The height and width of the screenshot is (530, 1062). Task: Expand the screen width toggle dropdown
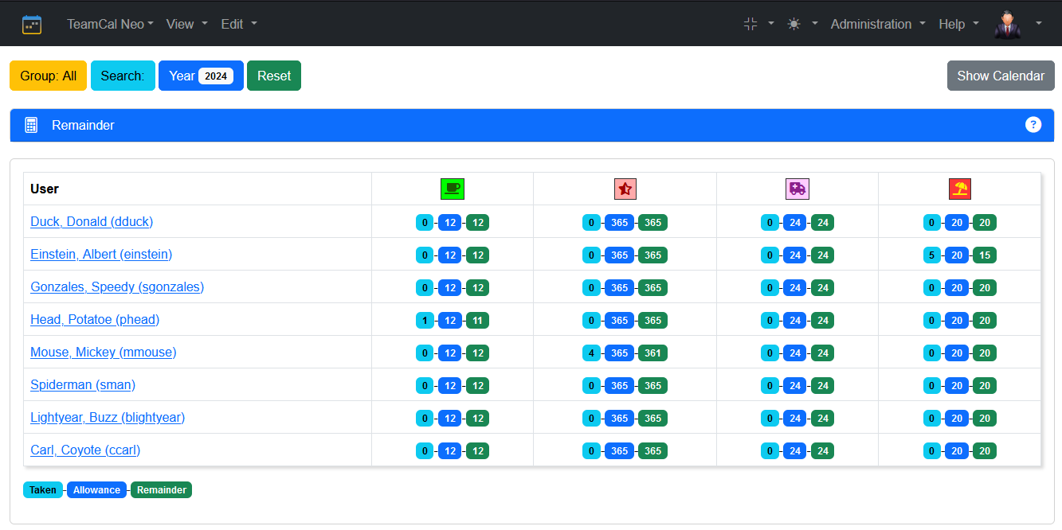(758, 24)
